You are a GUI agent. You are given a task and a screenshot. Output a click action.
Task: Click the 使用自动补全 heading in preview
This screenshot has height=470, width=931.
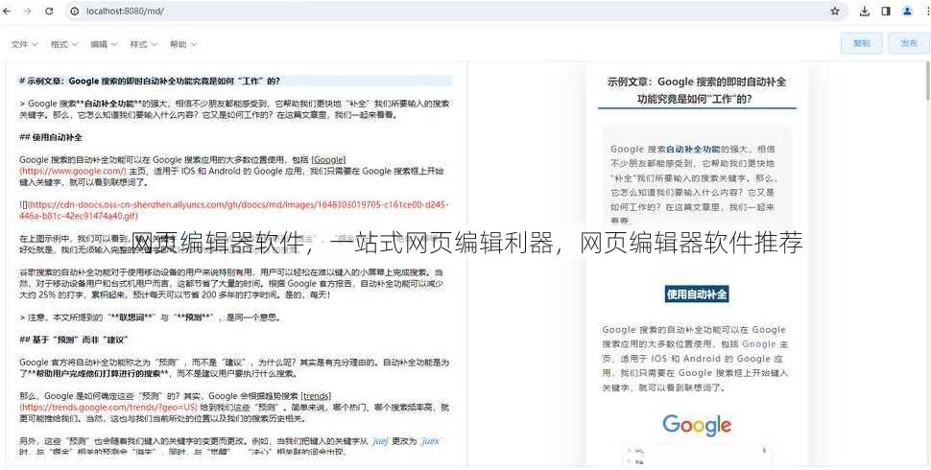(697, 294)
